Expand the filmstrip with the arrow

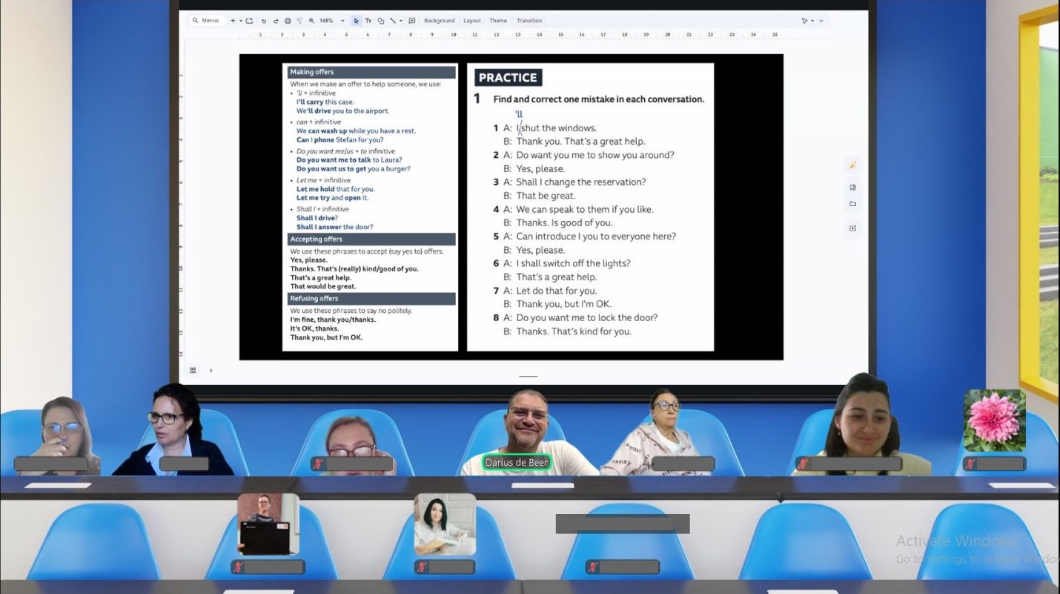point(211,370)
